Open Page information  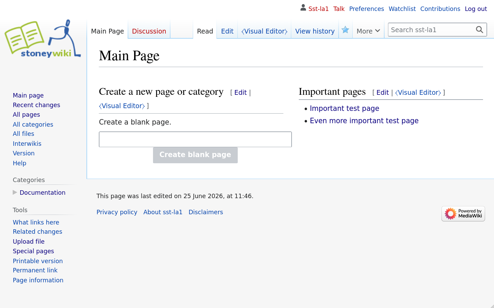point(38,280)
